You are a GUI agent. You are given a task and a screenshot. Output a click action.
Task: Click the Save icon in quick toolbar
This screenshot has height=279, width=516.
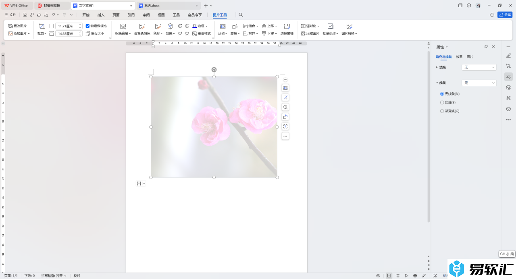point(25,15)
